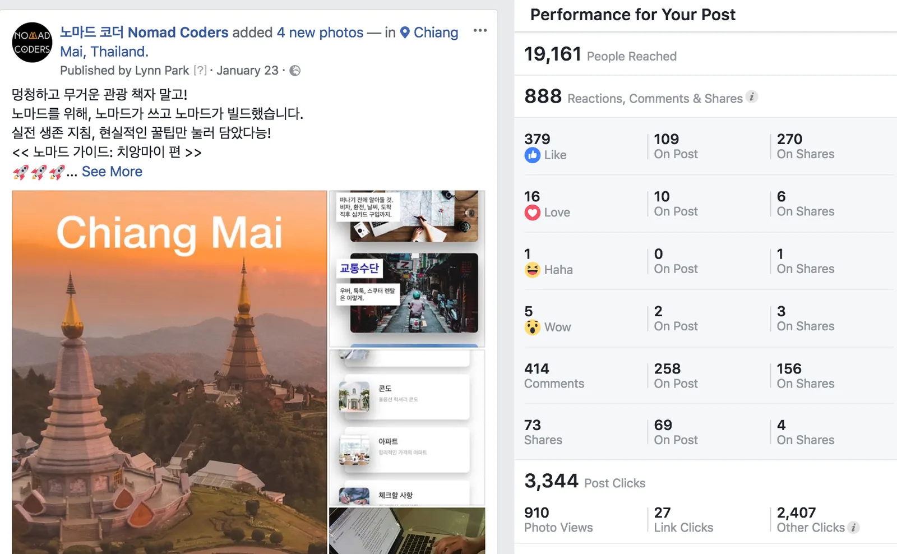Click the Haha laughing emoji icon
This screenshot has height=554, width=897.
coord(532,270)
